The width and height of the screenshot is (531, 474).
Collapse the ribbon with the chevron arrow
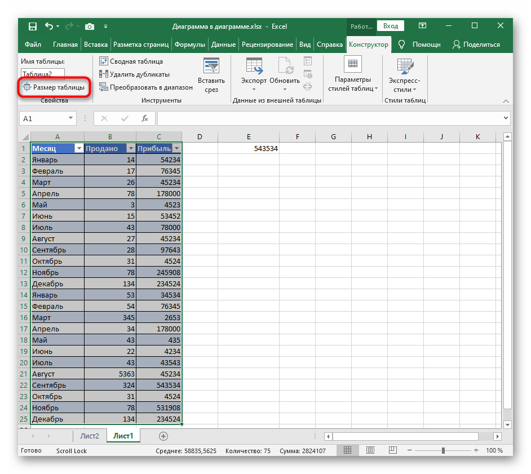[506, 100]
